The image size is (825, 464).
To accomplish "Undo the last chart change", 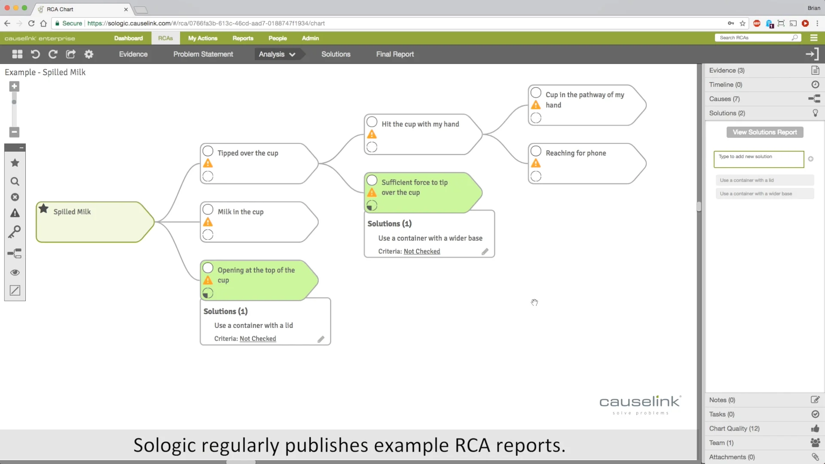I will 35,54.
